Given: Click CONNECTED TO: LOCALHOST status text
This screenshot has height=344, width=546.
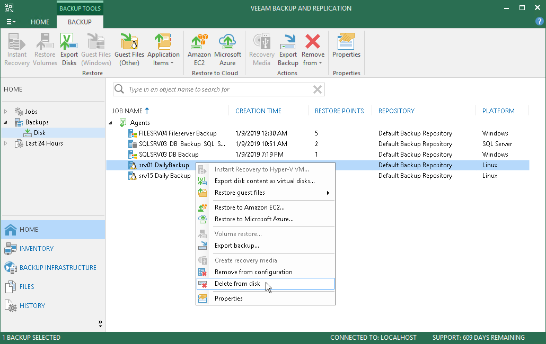Looking at the screenshot, I should click(x=373, y=338).
